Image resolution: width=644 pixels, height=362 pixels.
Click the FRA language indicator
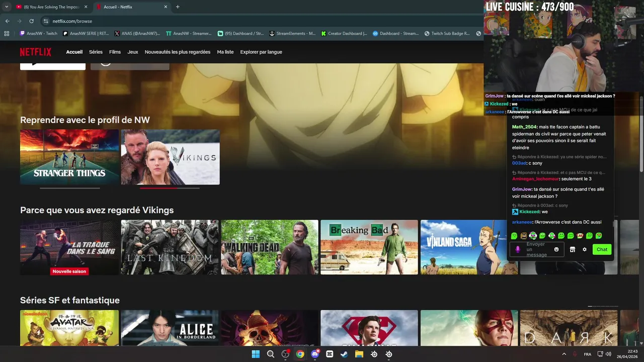[x=588, y=354]
